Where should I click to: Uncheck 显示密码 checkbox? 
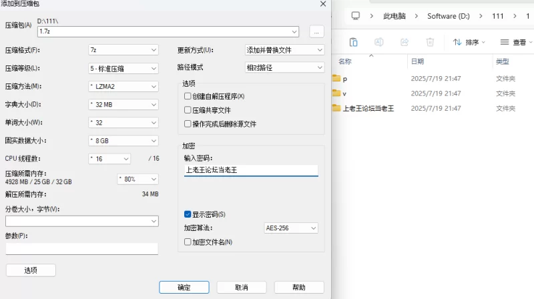(188, 214)
